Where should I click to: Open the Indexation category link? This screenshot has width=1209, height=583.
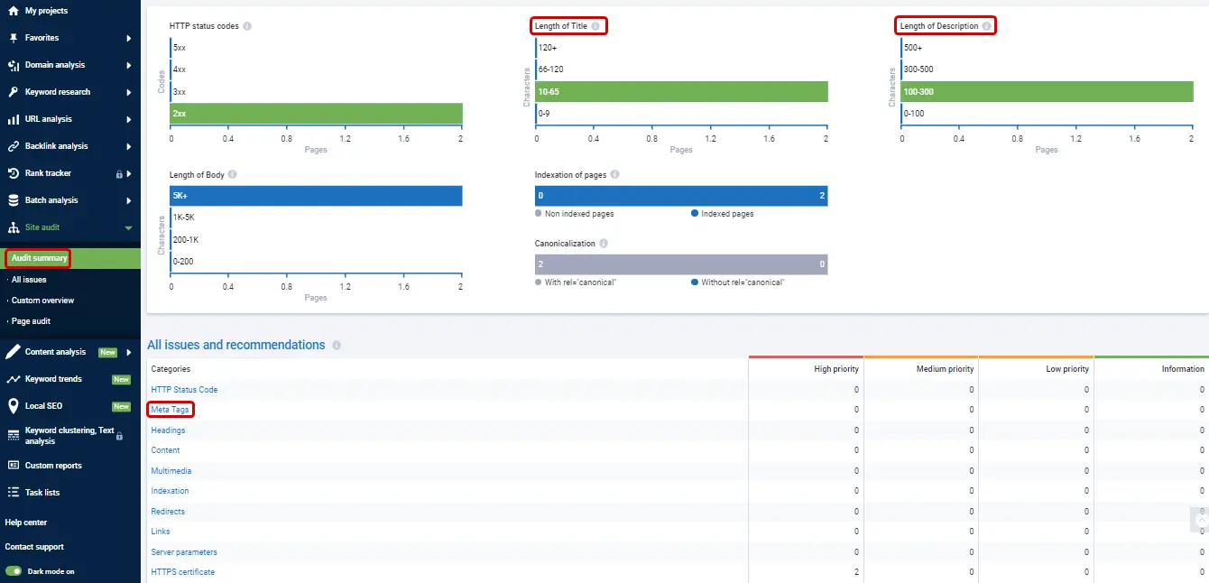point(170,491)
